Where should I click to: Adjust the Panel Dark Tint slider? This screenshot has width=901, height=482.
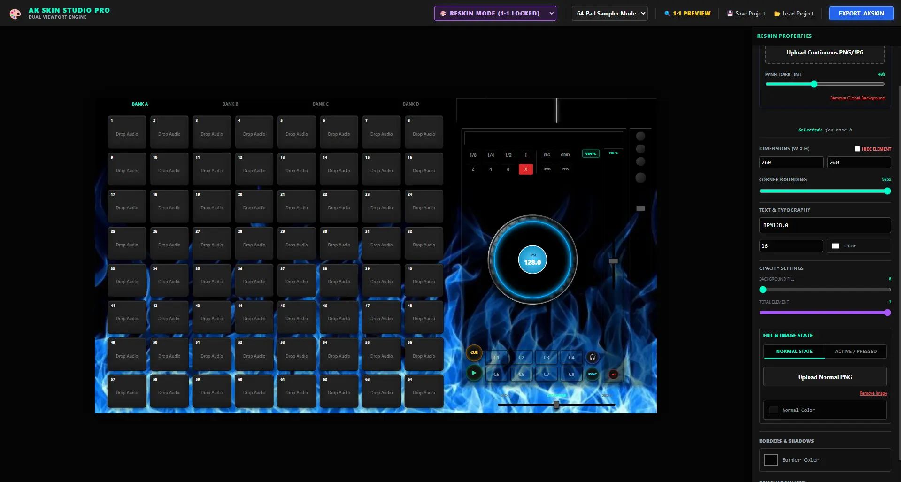(x=825, y=84)
